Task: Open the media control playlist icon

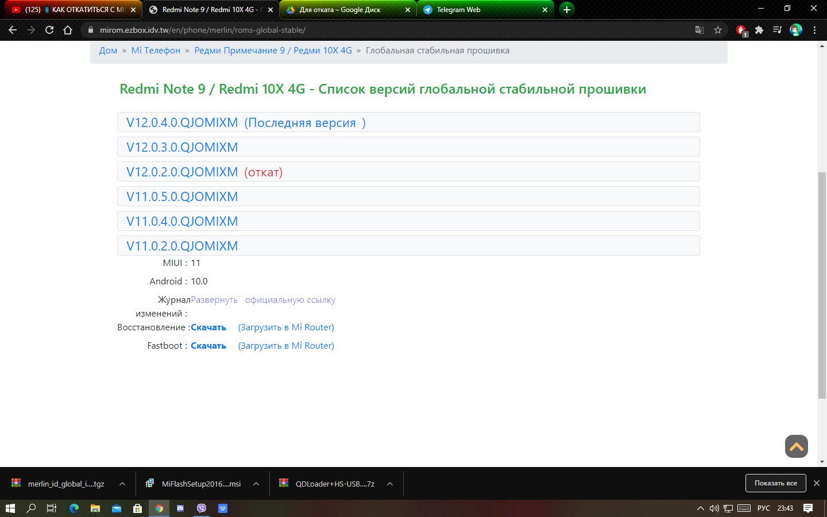Action: coord(777,30)
